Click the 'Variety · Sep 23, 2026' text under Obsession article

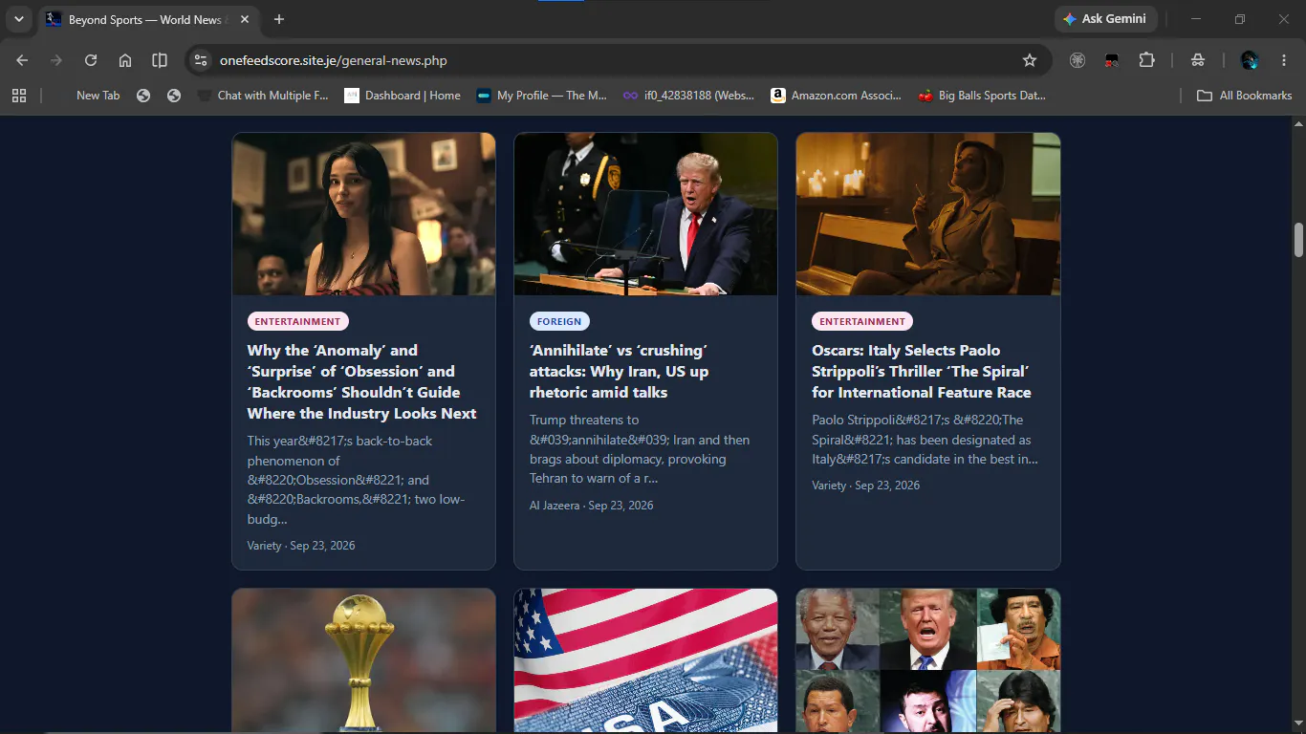point(301,546)
